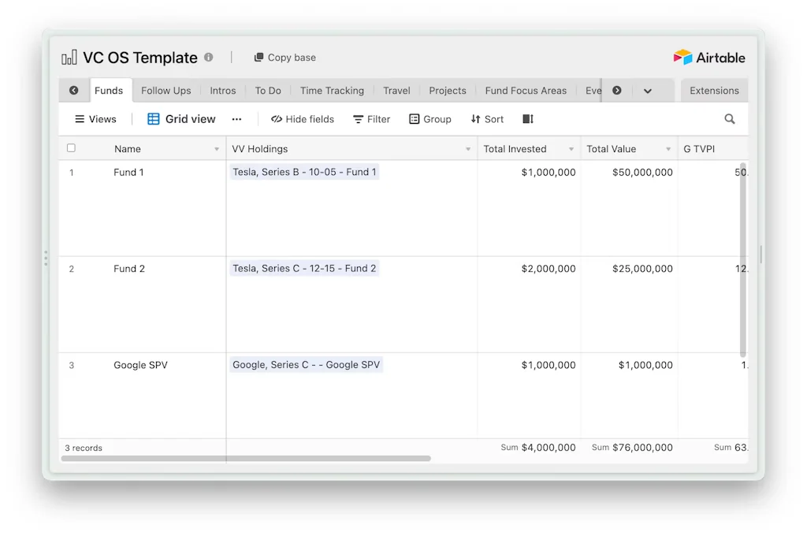807x536 pixels.
Task: Select the Funds tab
Action: (x=109, y=90)
